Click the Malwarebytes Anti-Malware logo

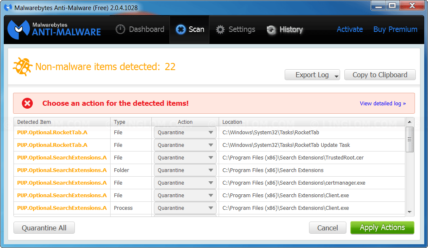(54, 29)
